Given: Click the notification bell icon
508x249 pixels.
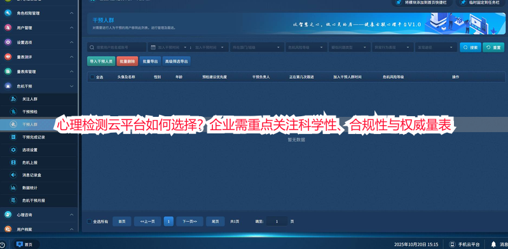Looking at the screenshot, I should [493, 244].
